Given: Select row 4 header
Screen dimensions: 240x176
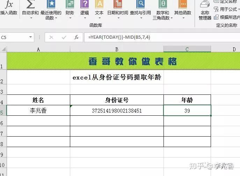Looking at the screenshot, I should pyautogui.click(x=3, y=100).
